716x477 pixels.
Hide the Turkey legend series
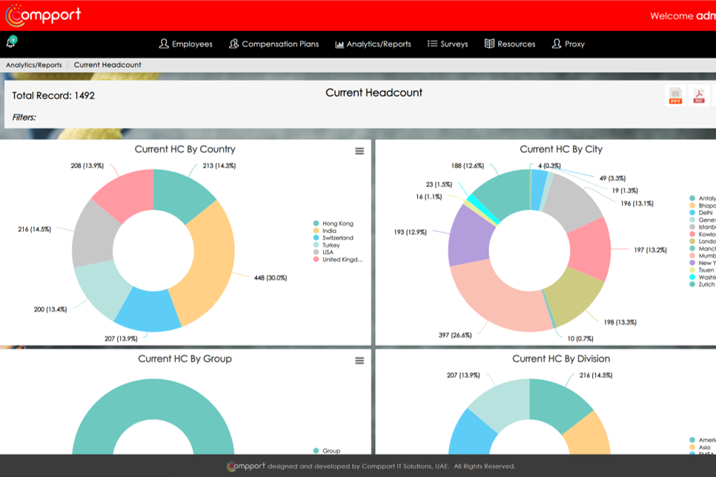331,245
